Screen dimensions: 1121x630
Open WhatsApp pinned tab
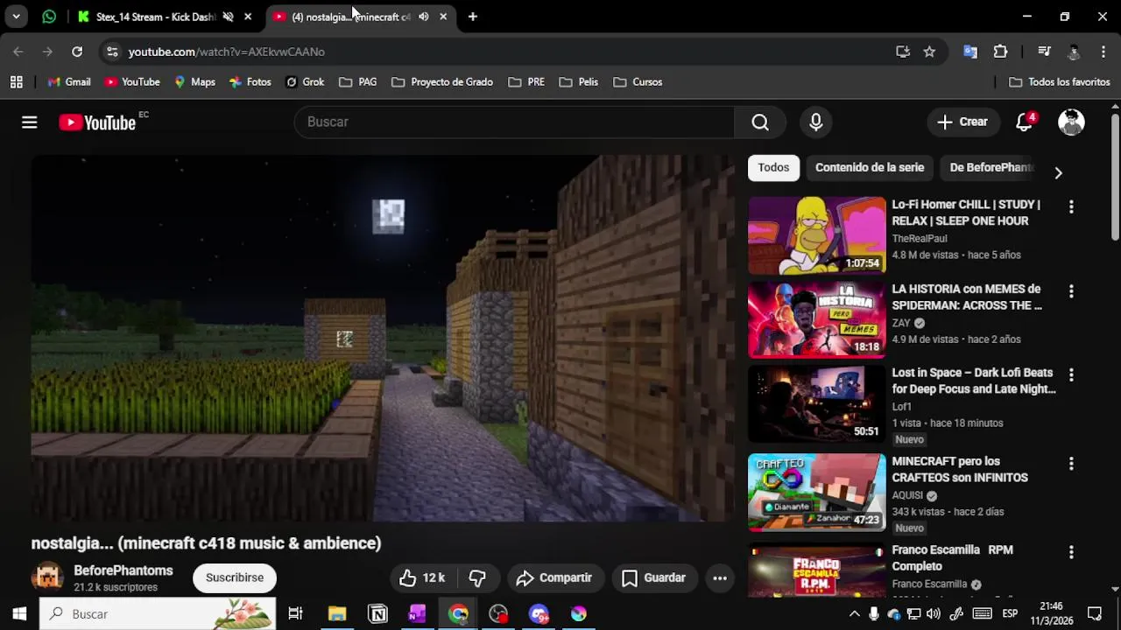49,17
